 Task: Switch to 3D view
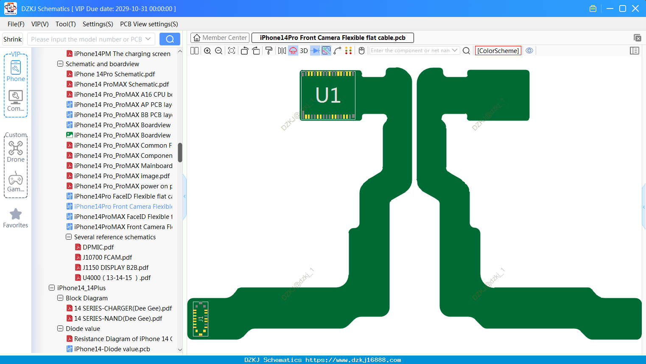(x=304, y=50)
